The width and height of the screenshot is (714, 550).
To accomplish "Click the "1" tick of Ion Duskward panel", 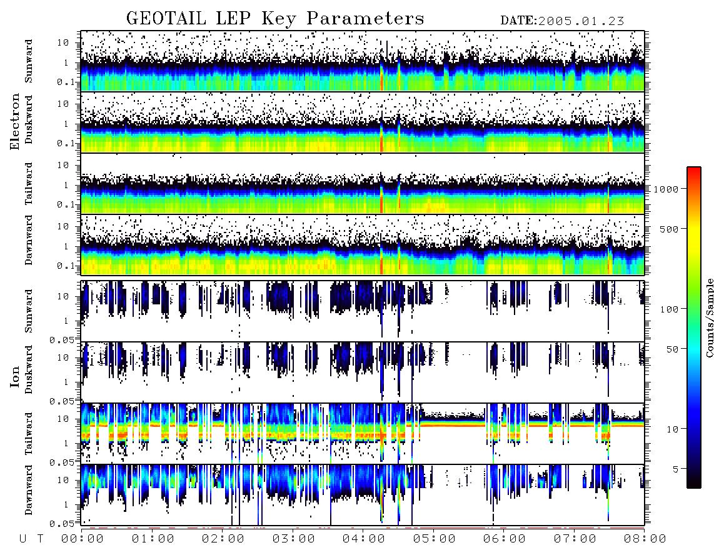I will [x=66, y=382].
